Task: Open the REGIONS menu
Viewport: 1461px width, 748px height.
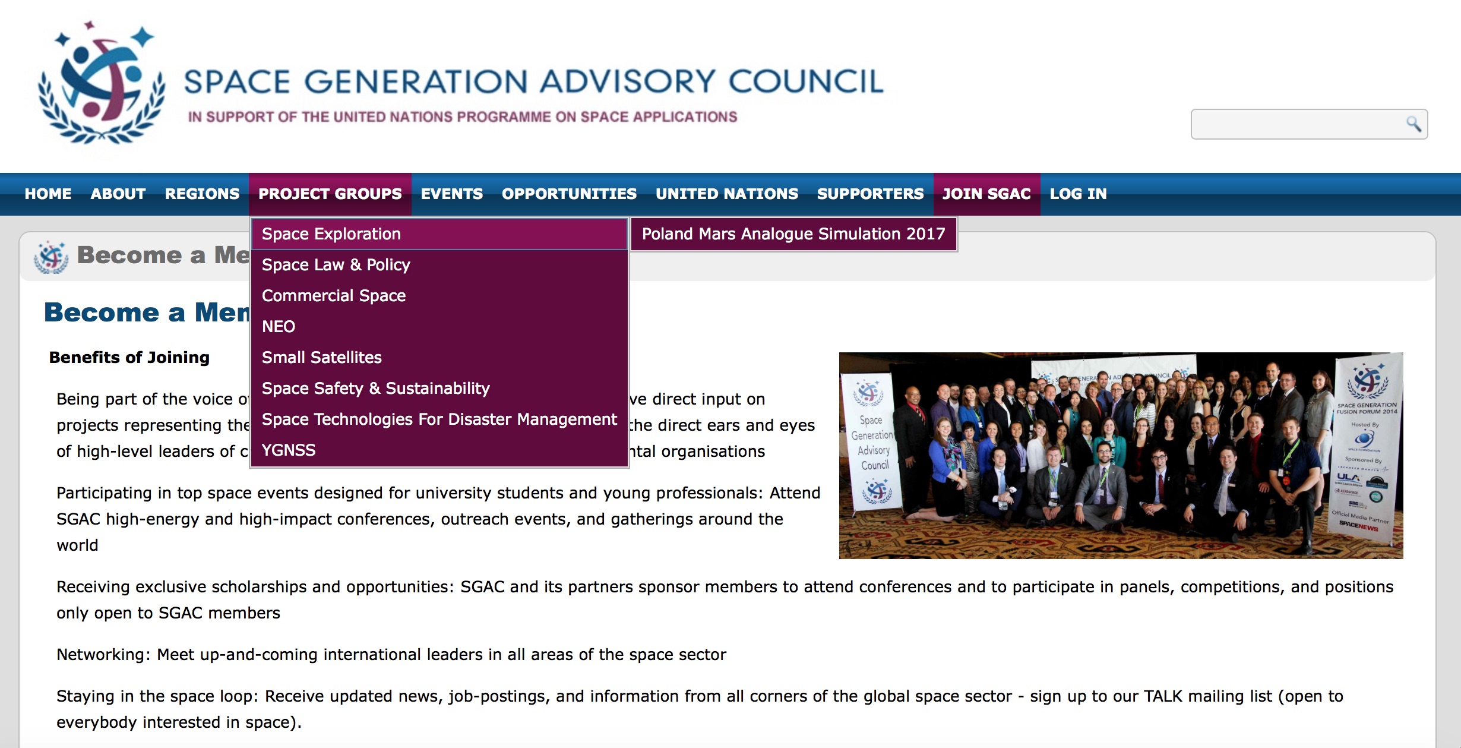Action: pos(203,194)
